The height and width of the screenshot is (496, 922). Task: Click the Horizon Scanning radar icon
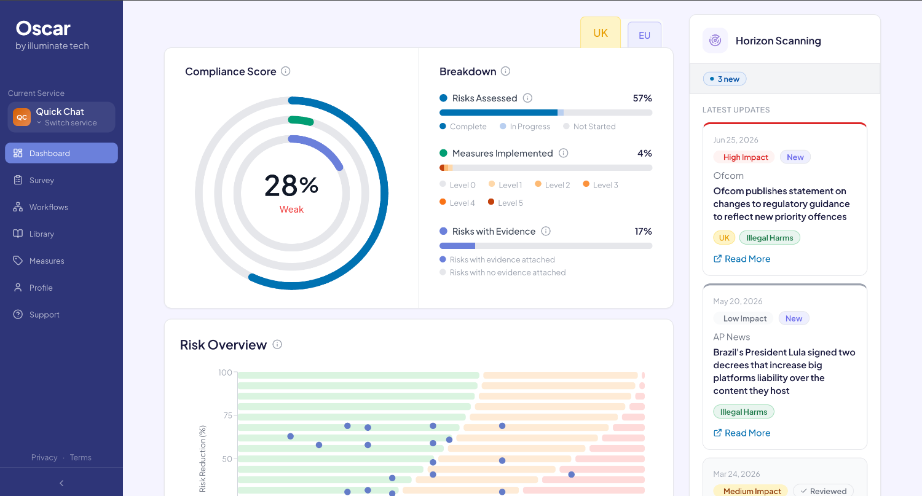point(715,41)
